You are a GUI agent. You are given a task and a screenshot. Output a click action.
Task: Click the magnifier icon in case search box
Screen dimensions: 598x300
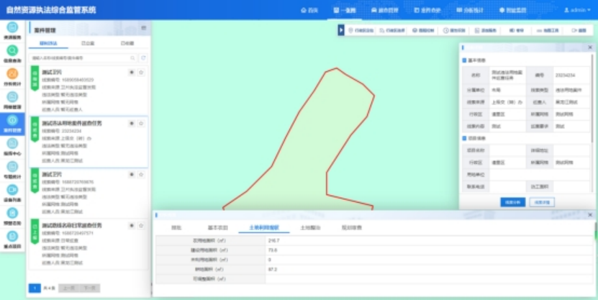pyautogui.click(x=132, y=58)
